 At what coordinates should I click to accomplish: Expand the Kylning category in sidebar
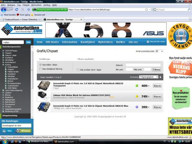(x=3, y=65)
